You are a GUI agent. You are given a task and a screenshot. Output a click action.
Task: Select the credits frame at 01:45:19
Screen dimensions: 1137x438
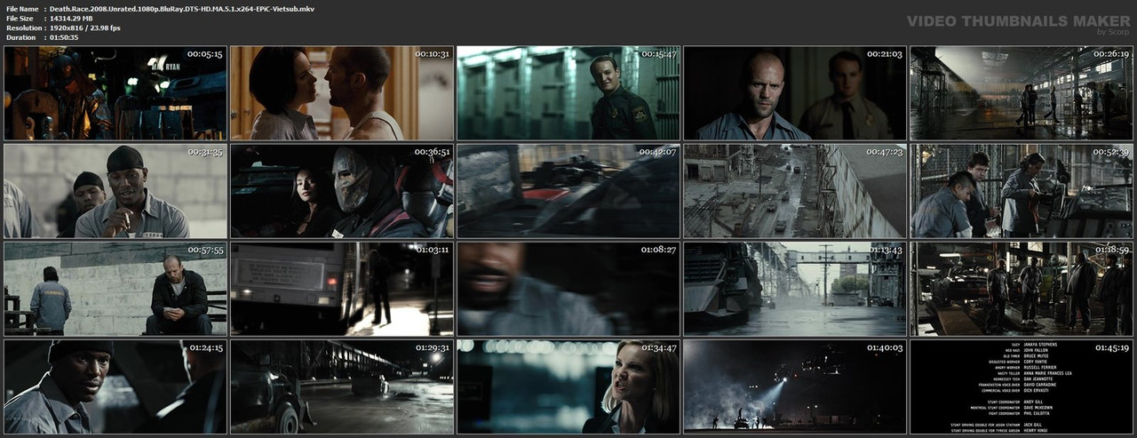[1022, 386]
